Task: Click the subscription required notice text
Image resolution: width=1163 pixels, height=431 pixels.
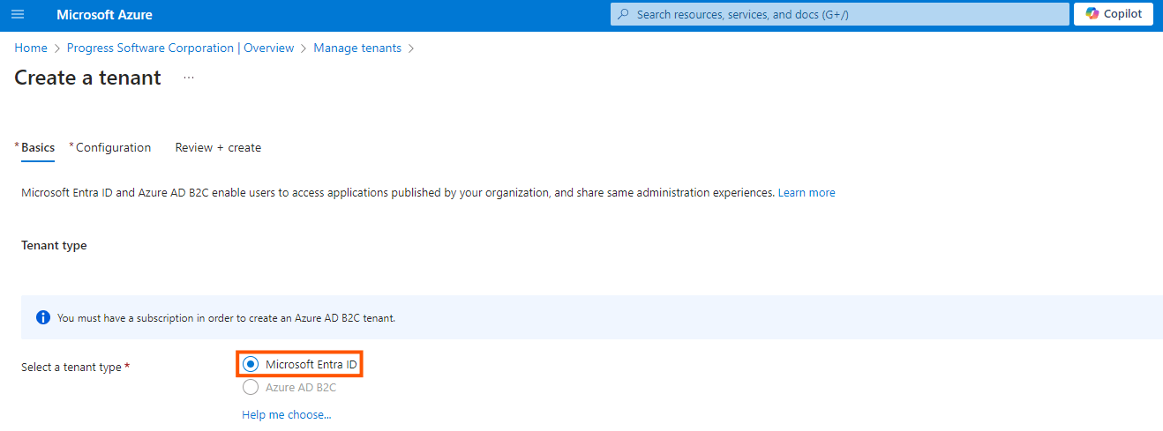Action: pos(226,318)
